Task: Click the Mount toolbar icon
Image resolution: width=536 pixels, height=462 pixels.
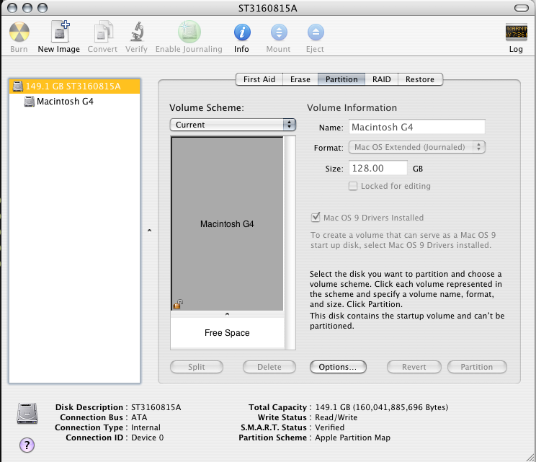Action: click(279, 32)
